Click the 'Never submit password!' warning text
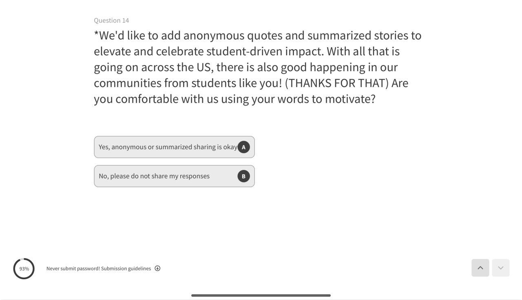The image size is (522, 300). 73,268
